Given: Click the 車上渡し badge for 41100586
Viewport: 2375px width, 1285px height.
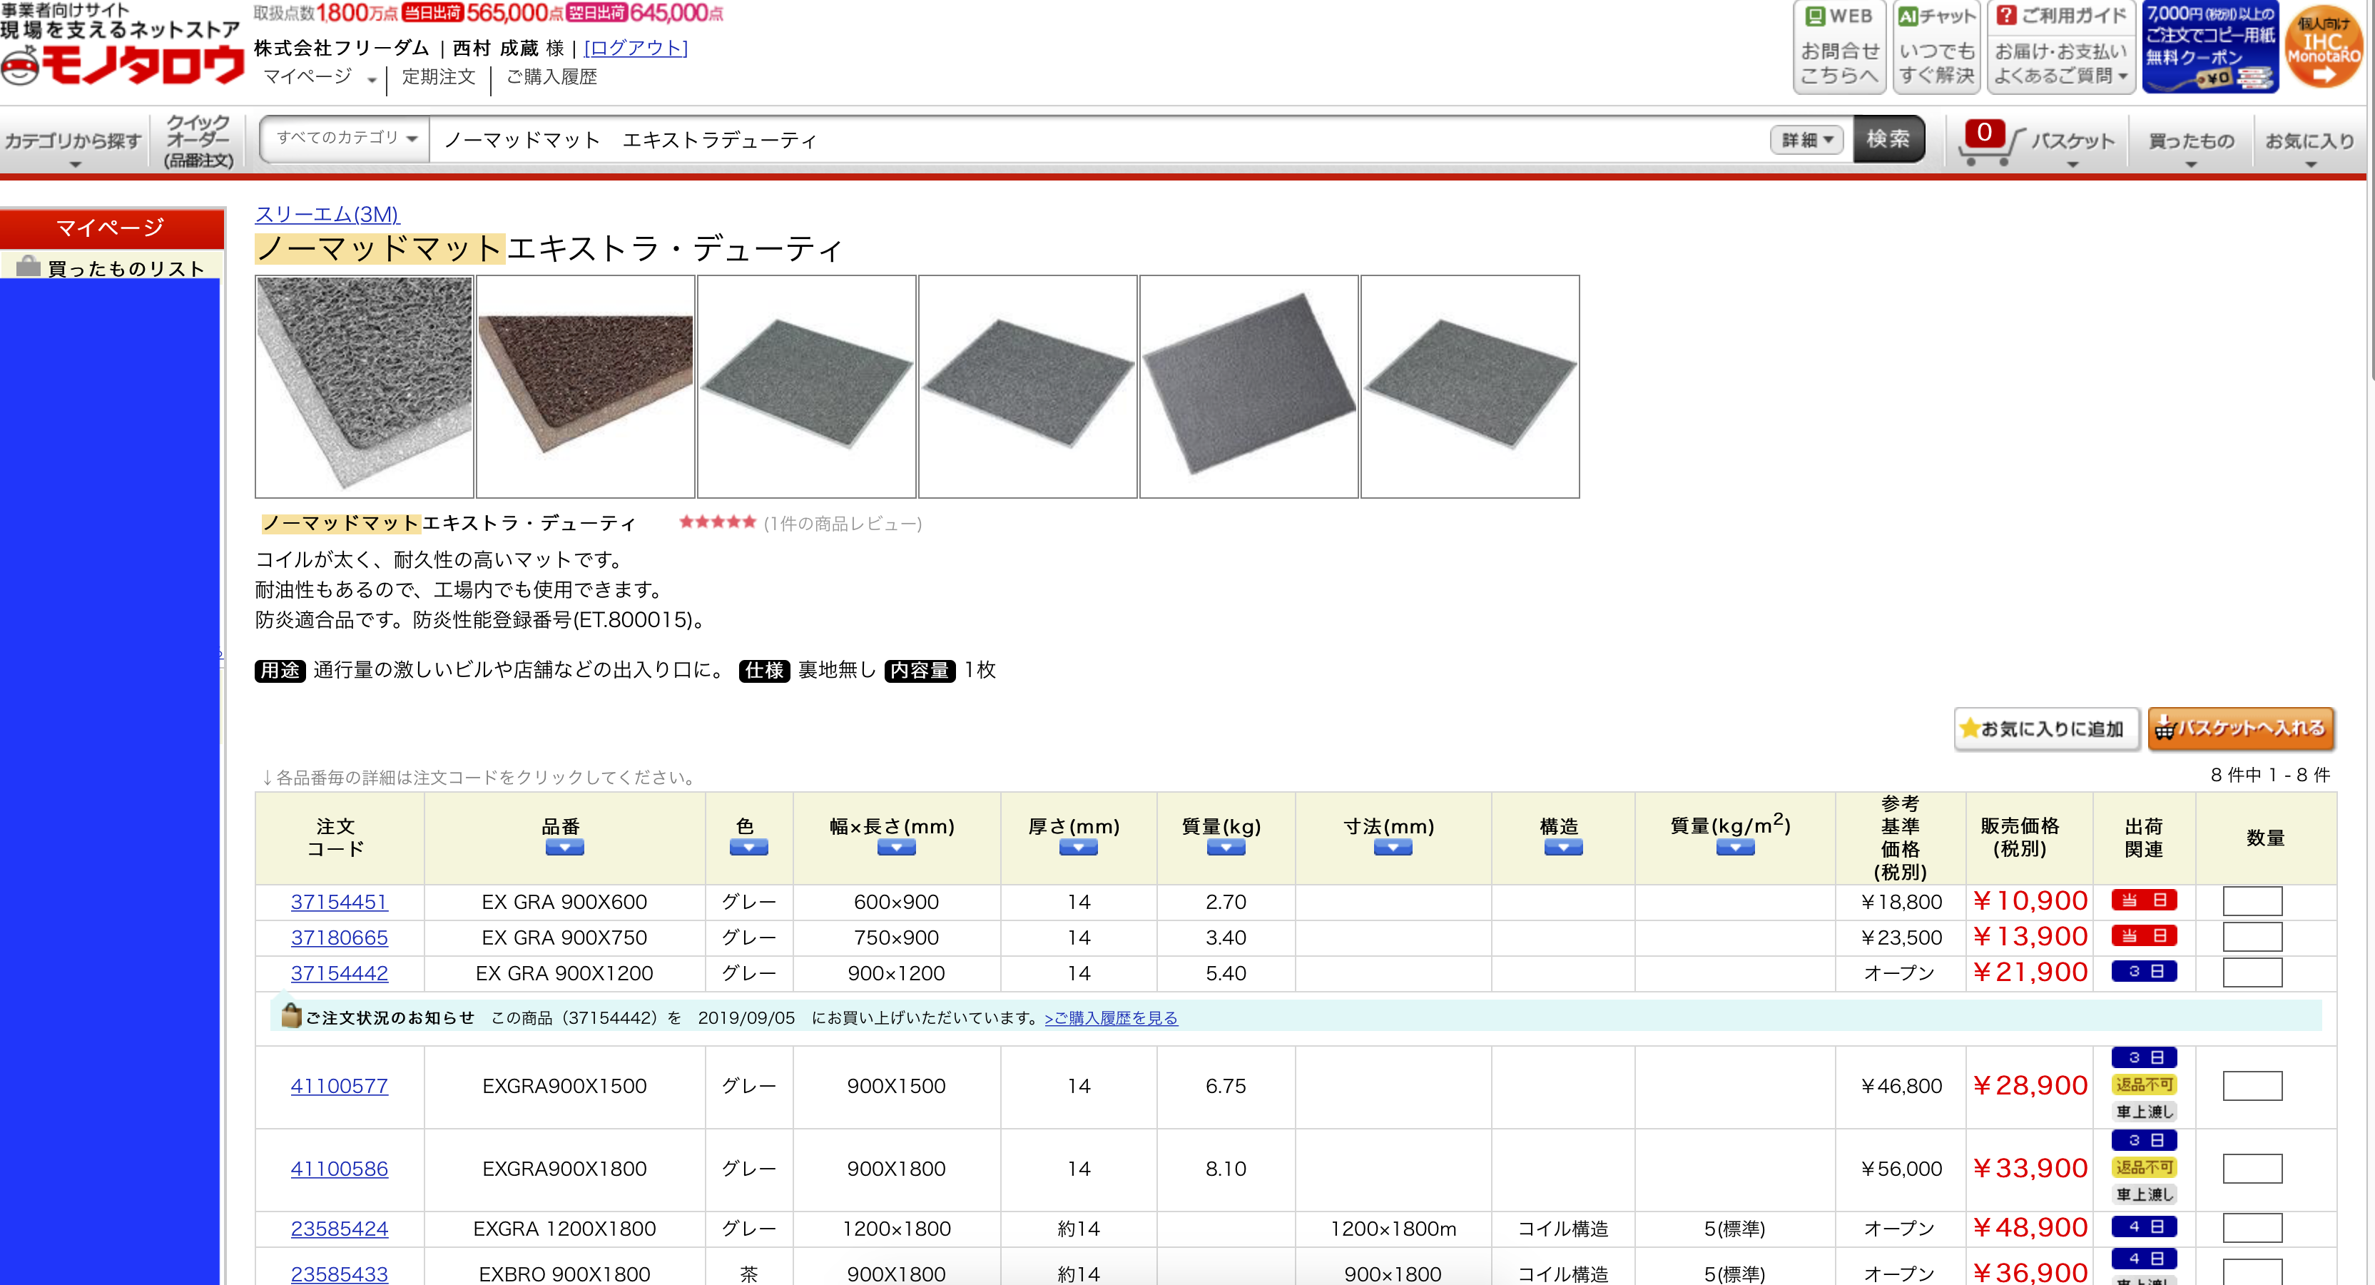Looking at the screenshot, I should [x=2144, y=1194].
